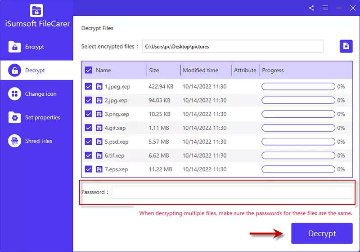
Task: Toggle the select-all checkbox beside Name
Action: click(88, 70)
